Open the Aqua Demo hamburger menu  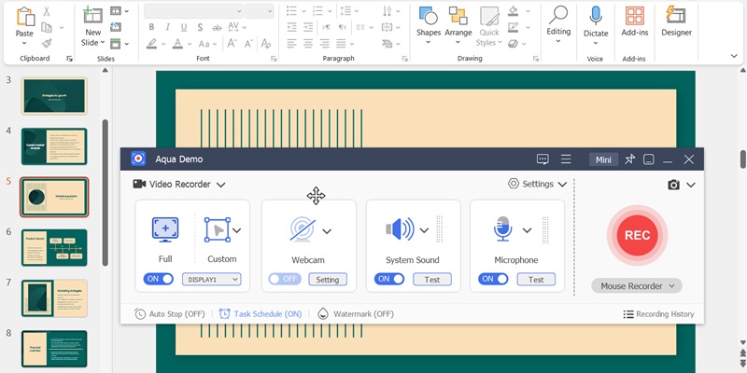[x=566, y=159]
